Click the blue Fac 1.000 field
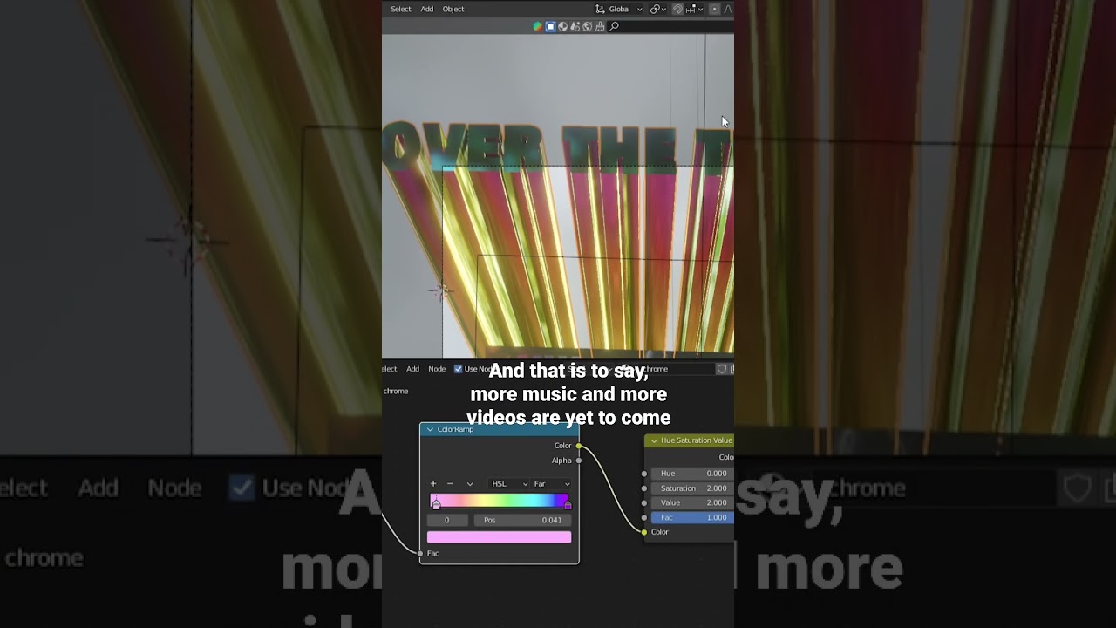 692,518
